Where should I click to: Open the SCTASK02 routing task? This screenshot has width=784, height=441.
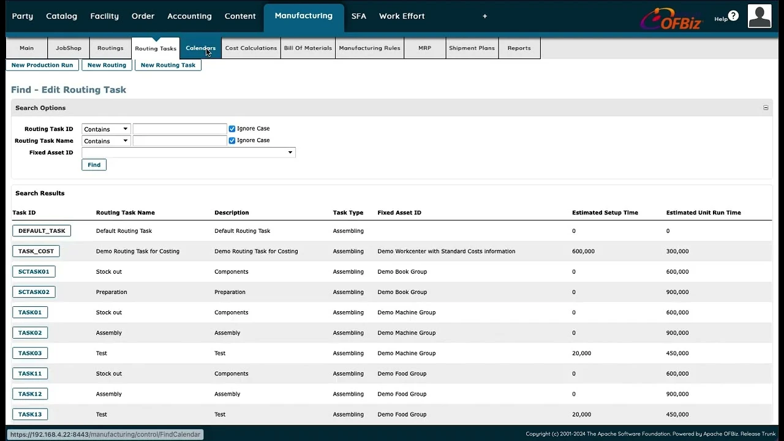34,292
